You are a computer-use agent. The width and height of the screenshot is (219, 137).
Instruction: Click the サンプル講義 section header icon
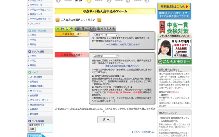click(x=29, y=52)
